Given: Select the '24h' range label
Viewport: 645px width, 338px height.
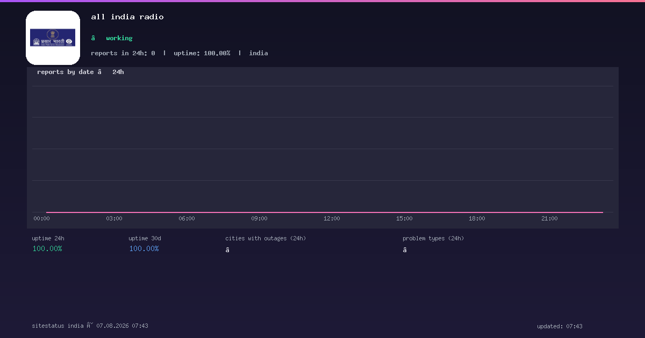Looking at the screenshot, I should (118, 72).
